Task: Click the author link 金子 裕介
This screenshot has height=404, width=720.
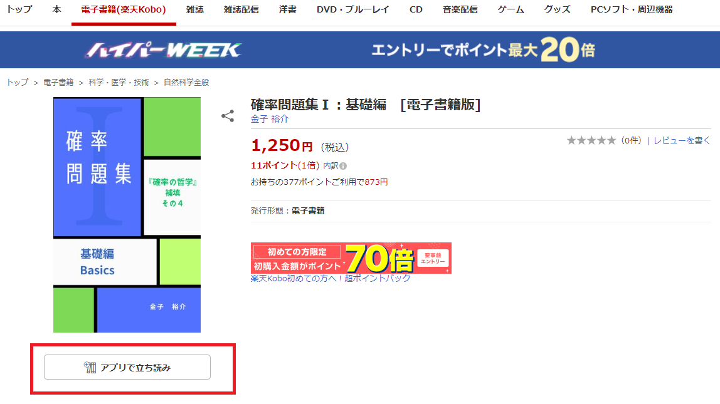Action: point(270,119)
